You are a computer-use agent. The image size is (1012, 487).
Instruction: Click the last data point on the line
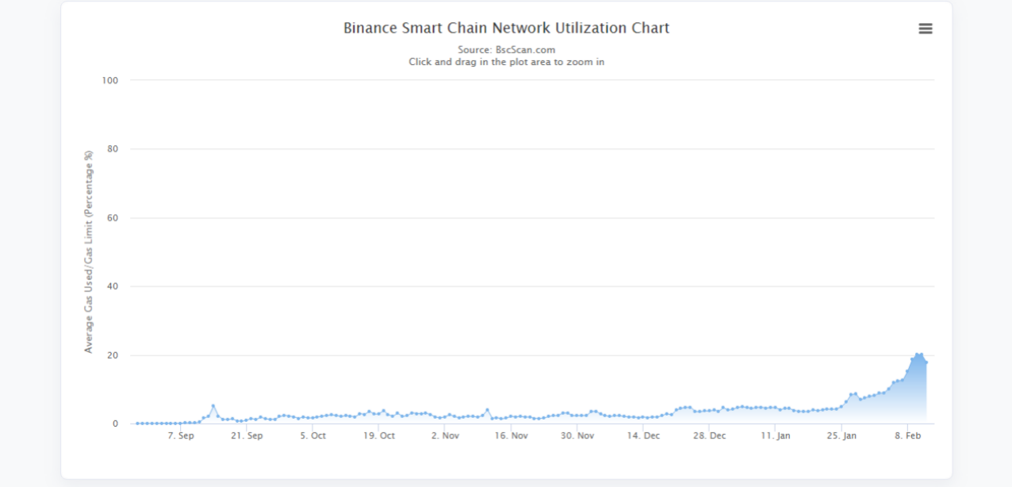(x=926, y=362)
